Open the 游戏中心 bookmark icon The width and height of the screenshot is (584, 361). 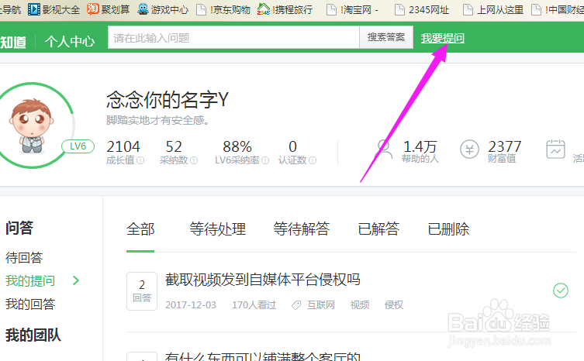[143, 9]
